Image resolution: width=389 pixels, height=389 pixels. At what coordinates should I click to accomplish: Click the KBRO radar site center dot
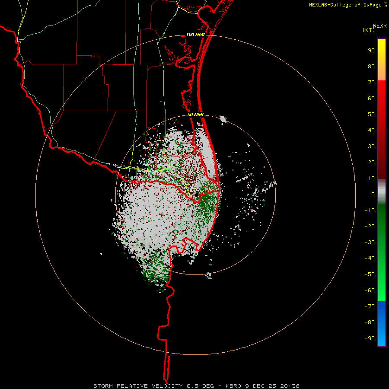196,195
